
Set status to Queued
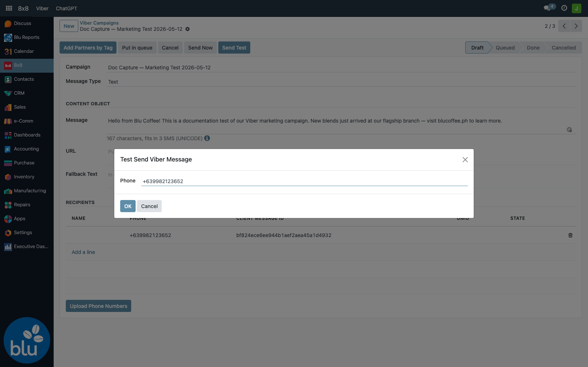505,48
